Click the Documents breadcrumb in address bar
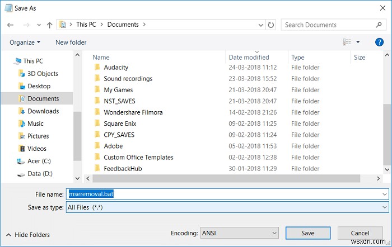 click(x=123, y=25)
